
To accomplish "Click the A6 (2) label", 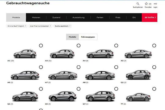I will (10, 82).
